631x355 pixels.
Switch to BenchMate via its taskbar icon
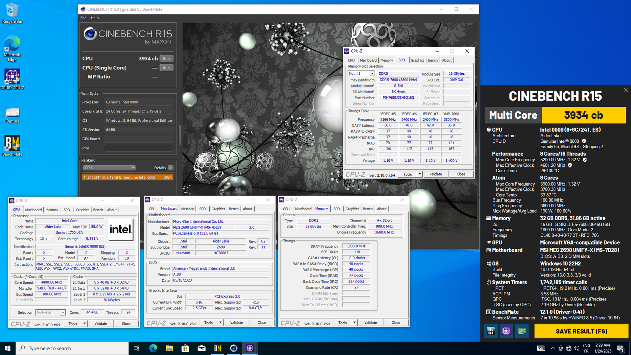click(218, 348)
